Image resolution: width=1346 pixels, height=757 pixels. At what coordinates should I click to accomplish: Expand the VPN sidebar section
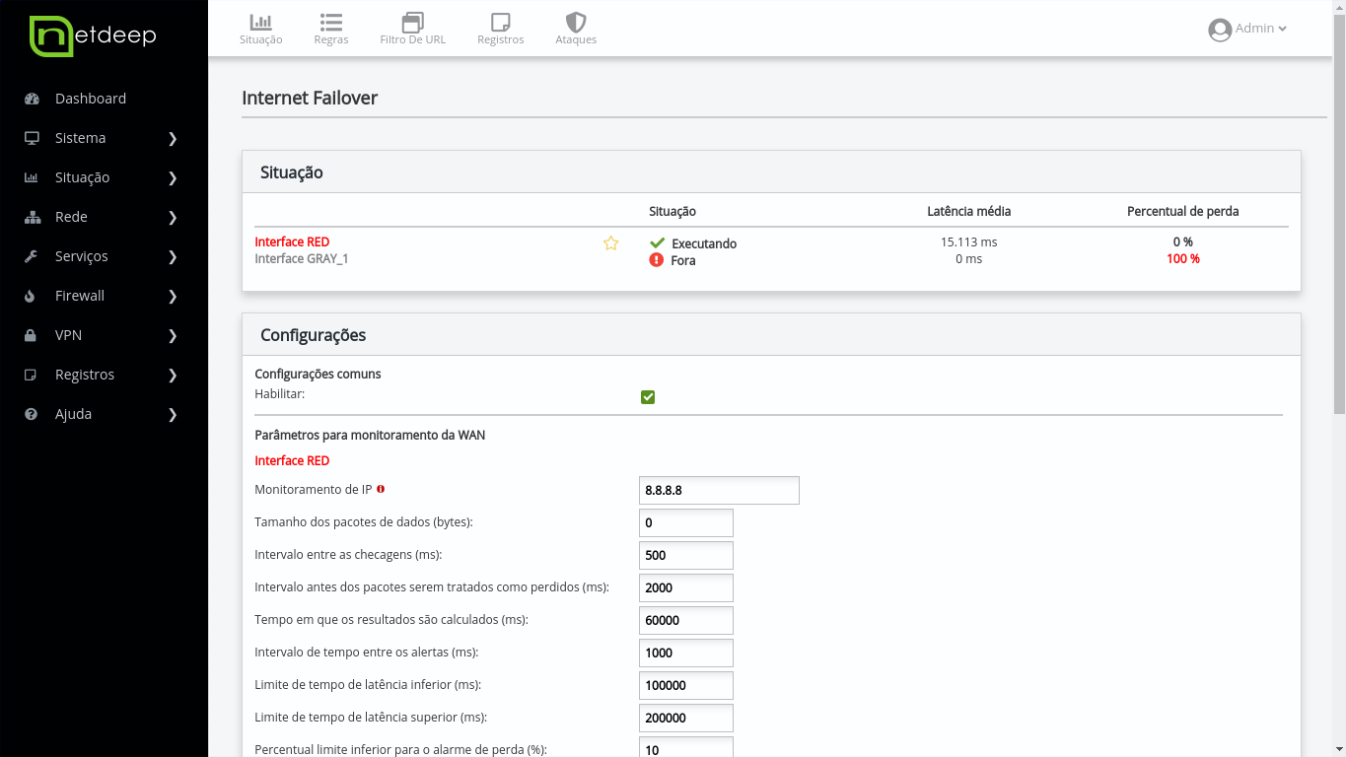(x=104, y=335)
